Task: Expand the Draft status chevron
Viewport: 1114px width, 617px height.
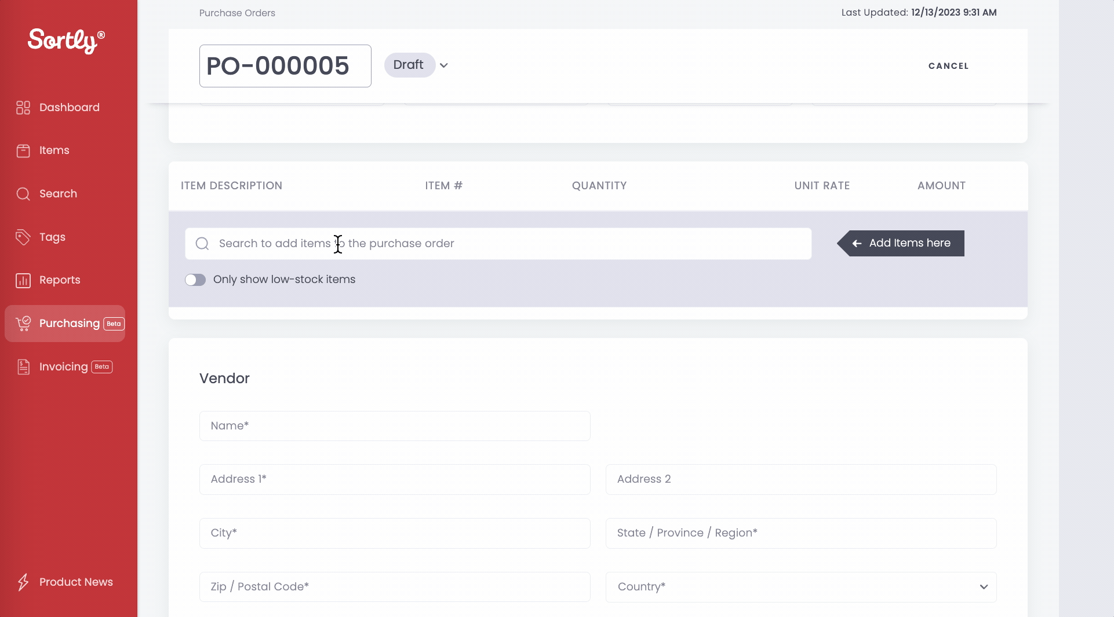Action: point(444,65)
